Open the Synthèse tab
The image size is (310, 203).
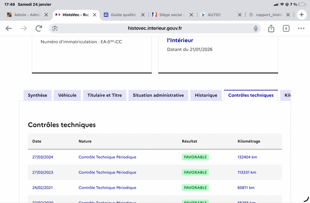38,95
